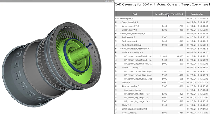Toggle checkbox for Rim/A;2 row

116,83
